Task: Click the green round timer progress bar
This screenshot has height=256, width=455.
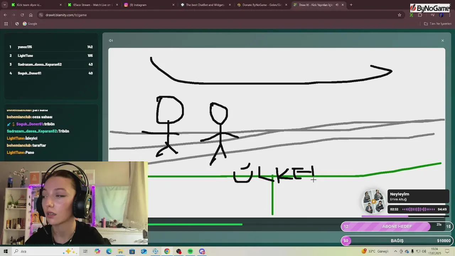Action: tap(195, 224)
